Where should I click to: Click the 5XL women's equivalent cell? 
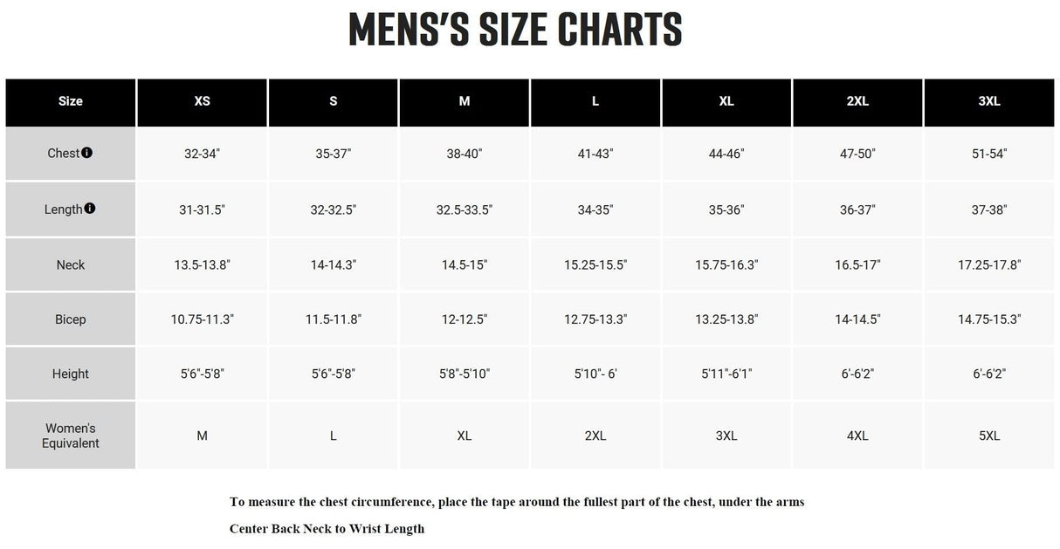pos(988,436)
